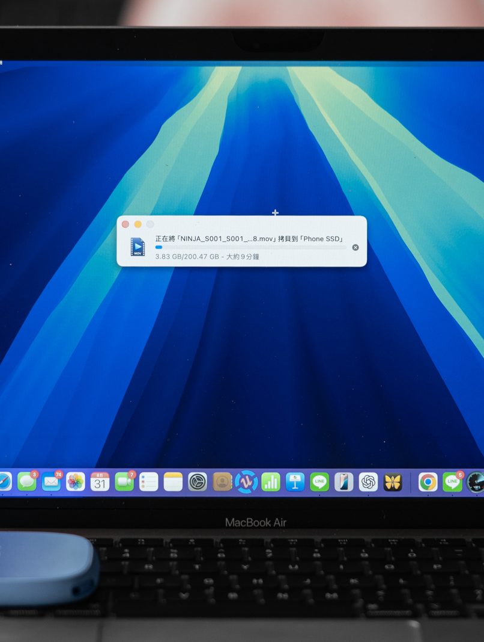
Task: Minimize the copy dialog with yellow button
Action: coord(138,224)
